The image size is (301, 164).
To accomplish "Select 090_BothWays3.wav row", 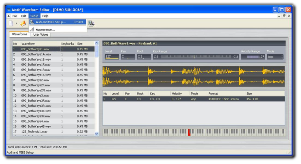I will pos(53,96).
